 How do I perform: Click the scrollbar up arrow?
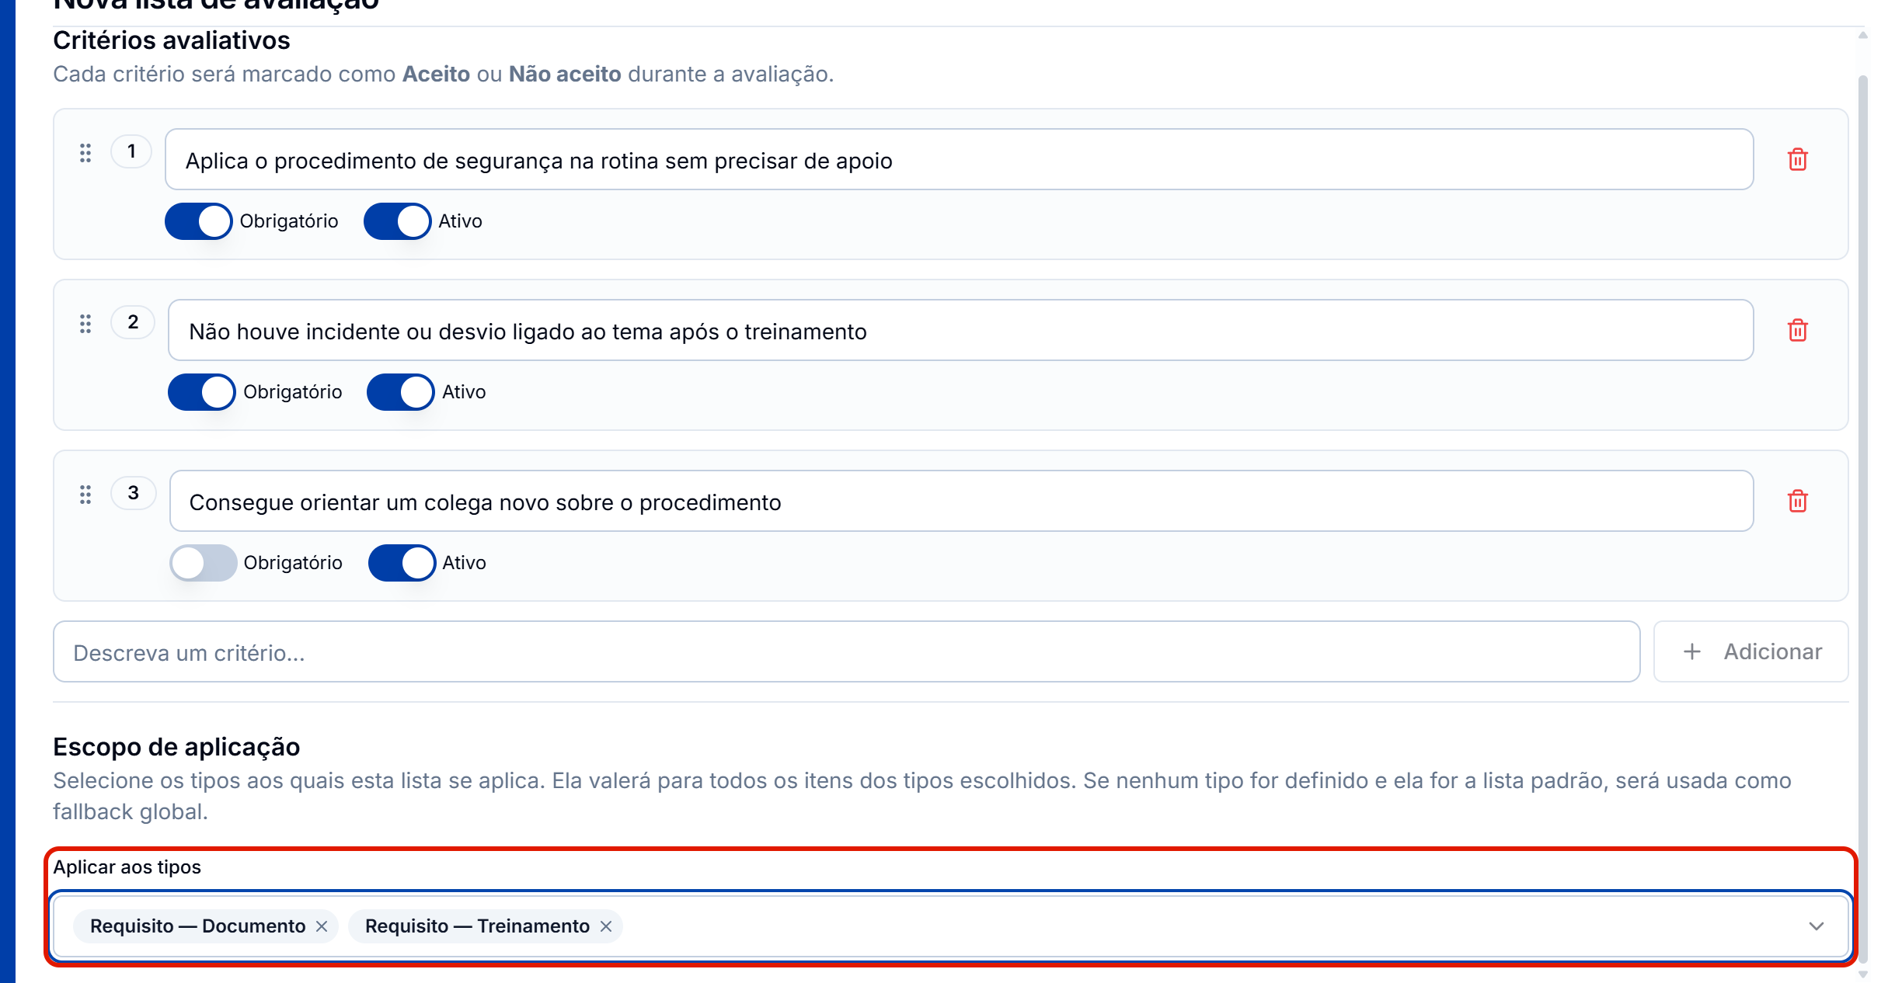pos(1862,35)
